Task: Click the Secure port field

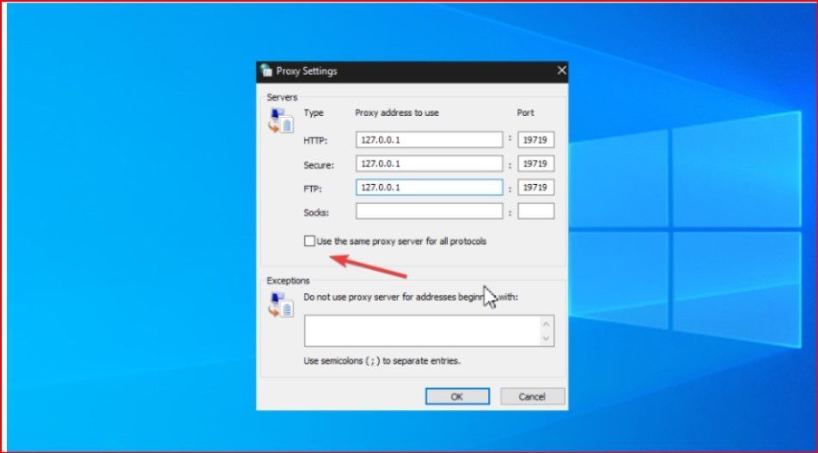Action: (536, 164)
